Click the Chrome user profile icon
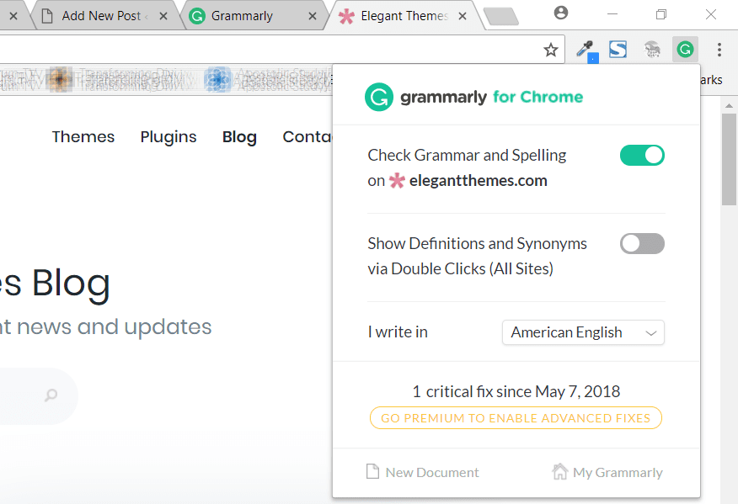738x504 pixels. (x=561, y=13)
